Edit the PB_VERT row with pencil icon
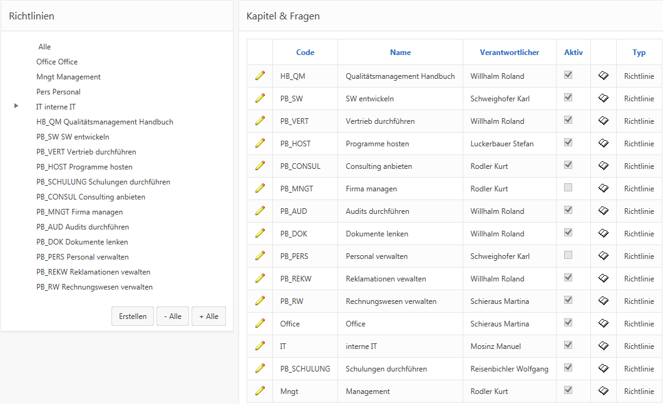The width and height of the screenshot is (663, 404). pyautogui.click(x=260, y=121)
